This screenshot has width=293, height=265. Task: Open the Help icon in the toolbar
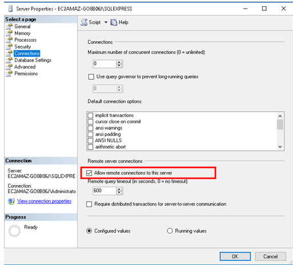point(114,22)
